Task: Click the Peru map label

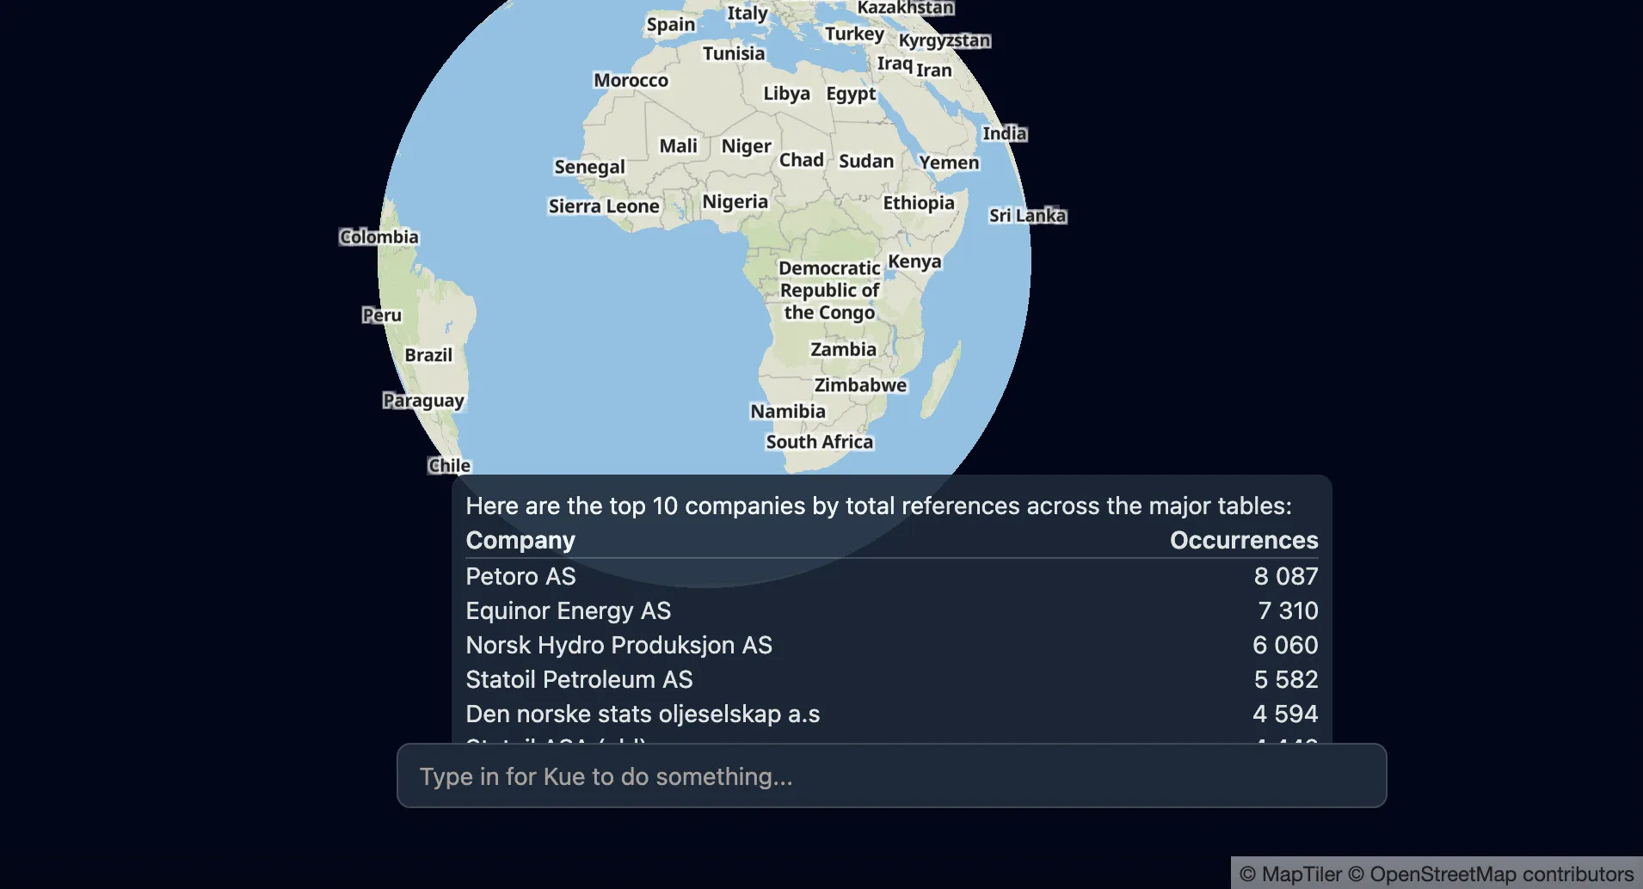Action: (x=381, y=316)
